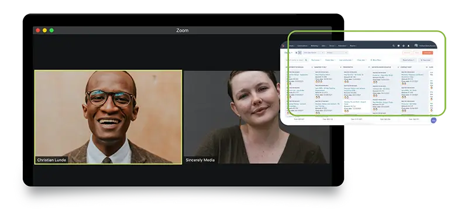Click the Appointment Scheduled column header
The image size is (468, 216).
point(295,67)
